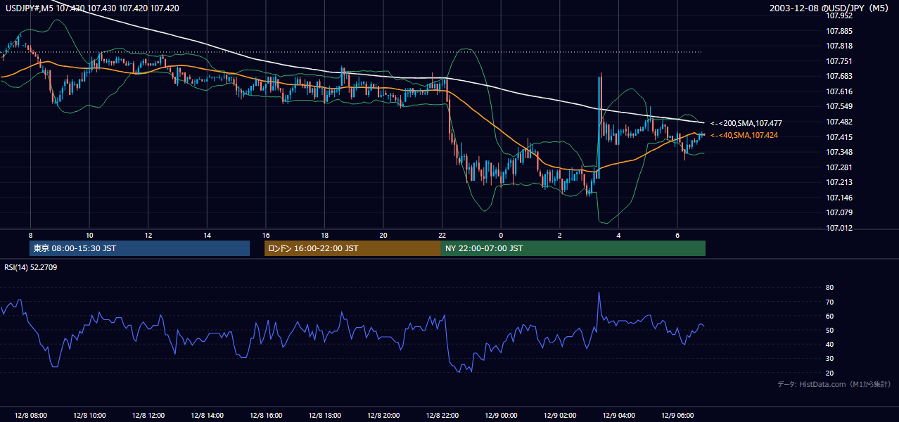899x422 pixels.
Task: Click the 107.818 price axis label
Action: [840, 46]
